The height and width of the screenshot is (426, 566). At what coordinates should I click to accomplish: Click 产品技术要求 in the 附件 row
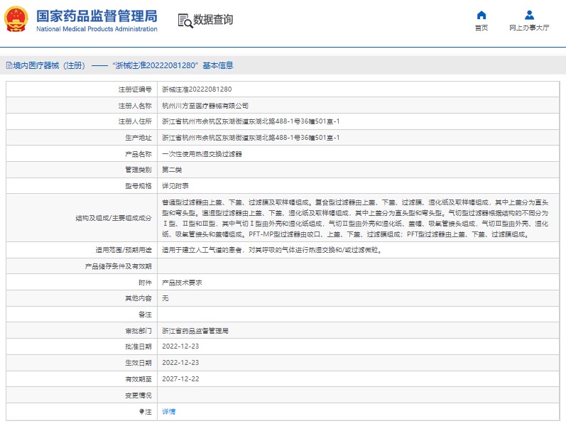point(183,283)
